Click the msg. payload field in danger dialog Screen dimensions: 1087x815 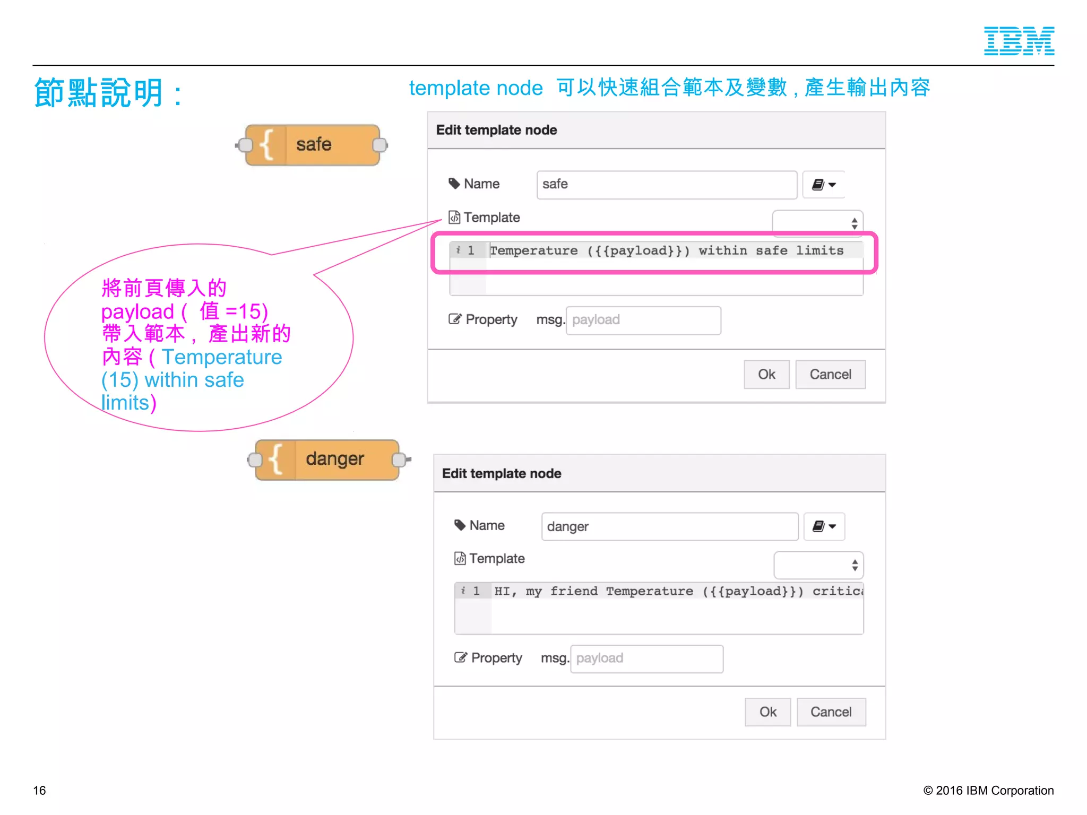point(646,658)
